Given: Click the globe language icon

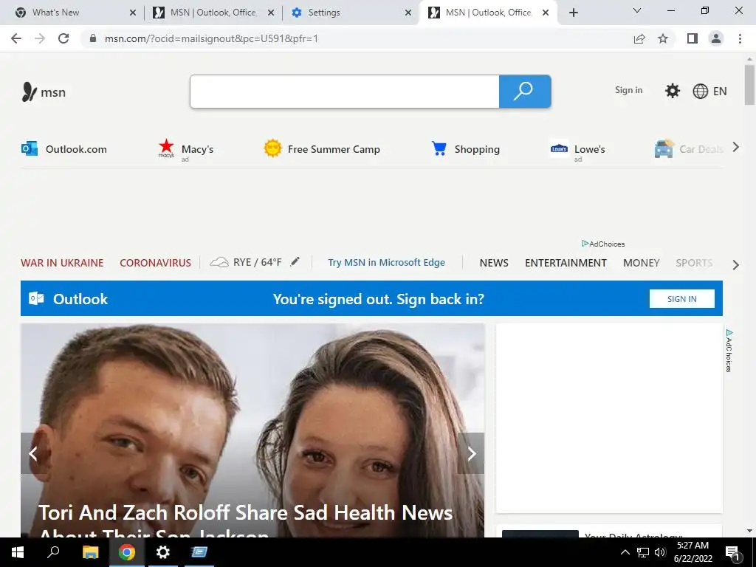Looking at the screenshot, I should click(x=700, y=91).
